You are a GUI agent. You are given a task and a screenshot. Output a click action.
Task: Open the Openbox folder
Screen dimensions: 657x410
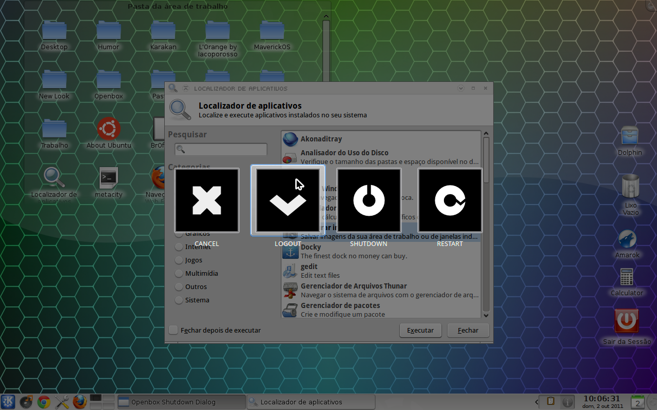[109, 80]
